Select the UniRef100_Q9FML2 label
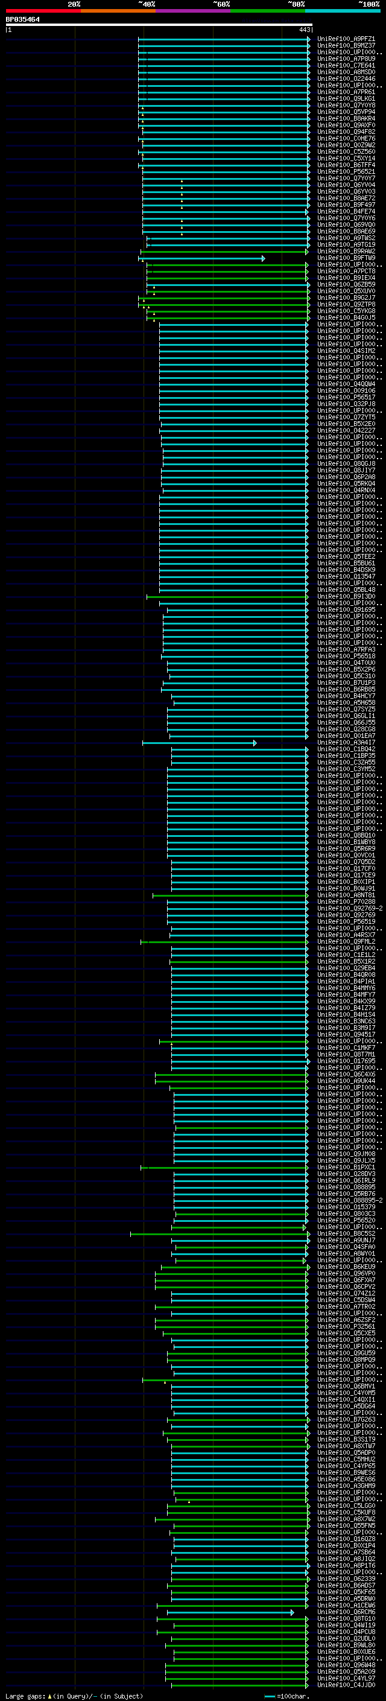Viewport: 386px width, 1701px height. pyautogui.click(x=346, y=942)
